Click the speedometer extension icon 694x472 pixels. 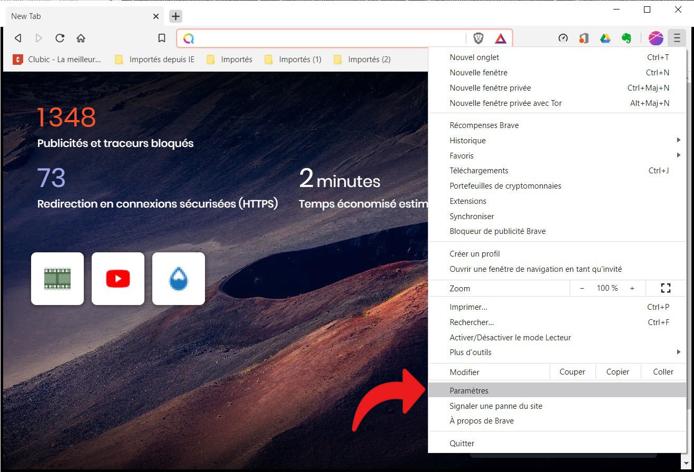tap(563, 38)
